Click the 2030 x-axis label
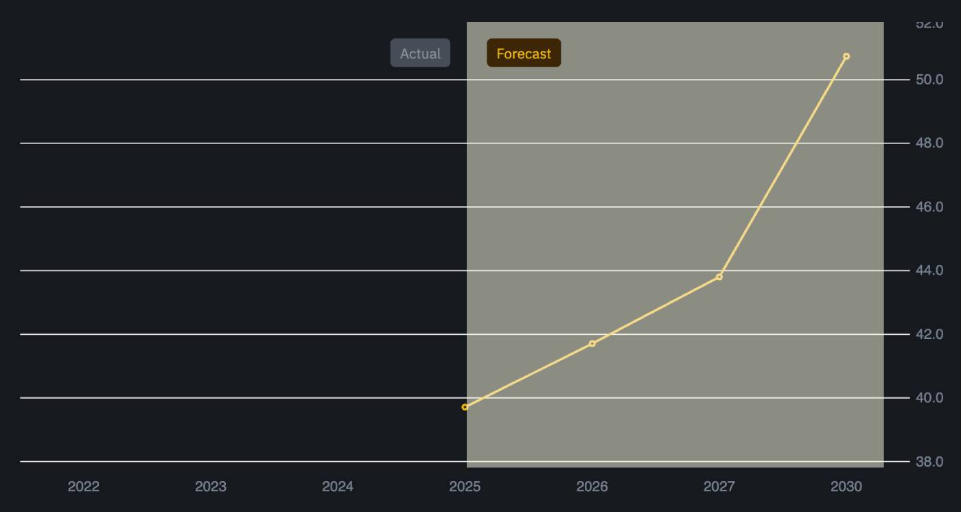961x512 pixels. coord(846,487)
